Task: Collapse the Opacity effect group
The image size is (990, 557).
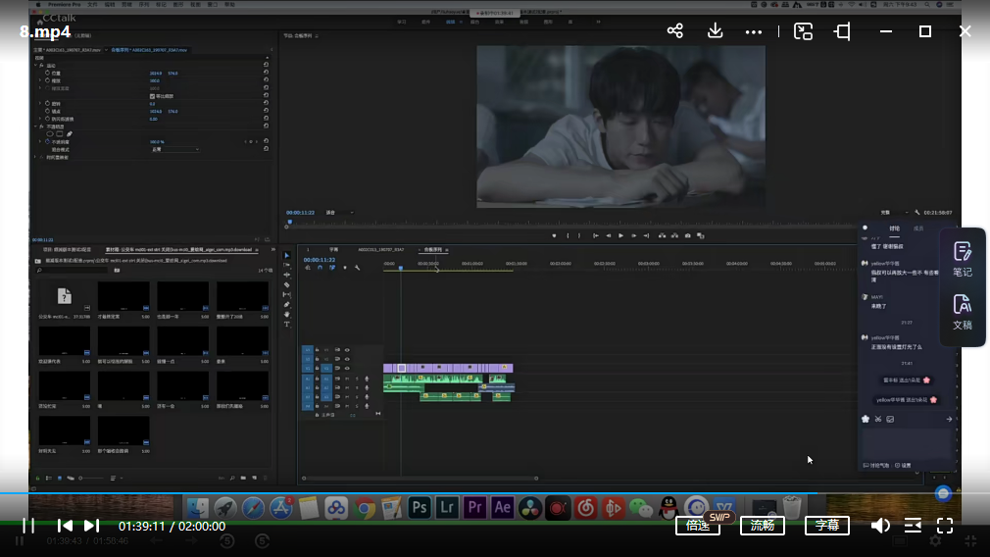Action: click(x=35, y=127)
